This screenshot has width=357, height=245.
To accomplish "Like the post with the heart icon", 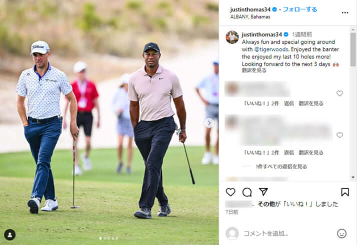I will 230,192.
